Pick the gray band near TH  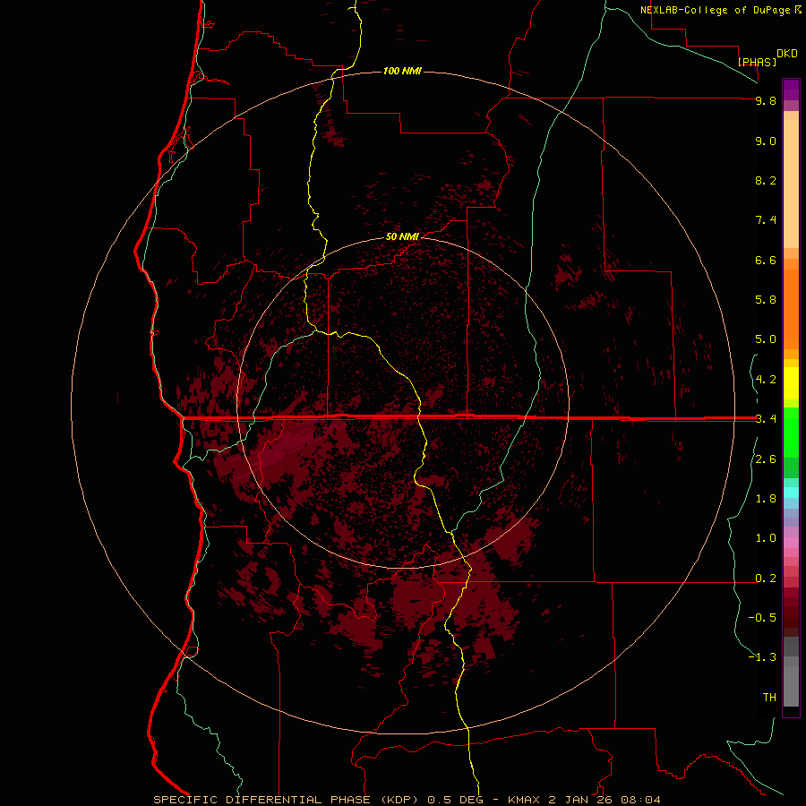[791, 686]
